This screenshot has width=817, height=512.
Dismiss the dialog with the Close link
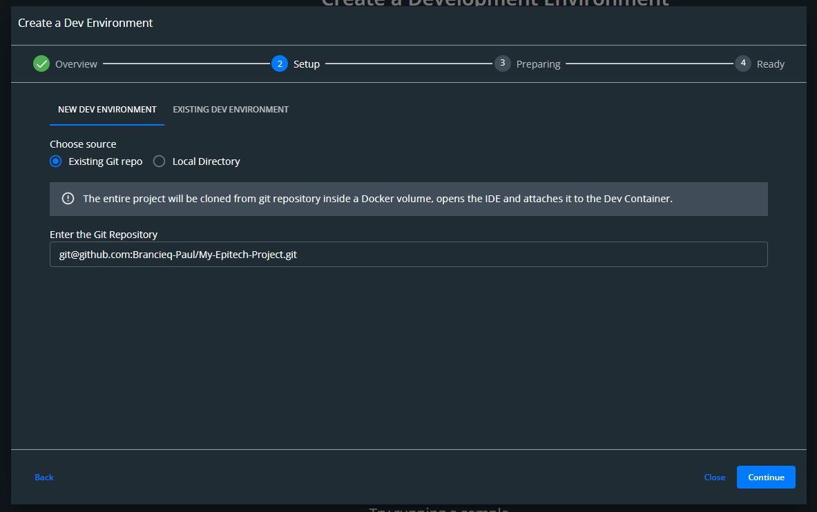(x=714, y=477)
